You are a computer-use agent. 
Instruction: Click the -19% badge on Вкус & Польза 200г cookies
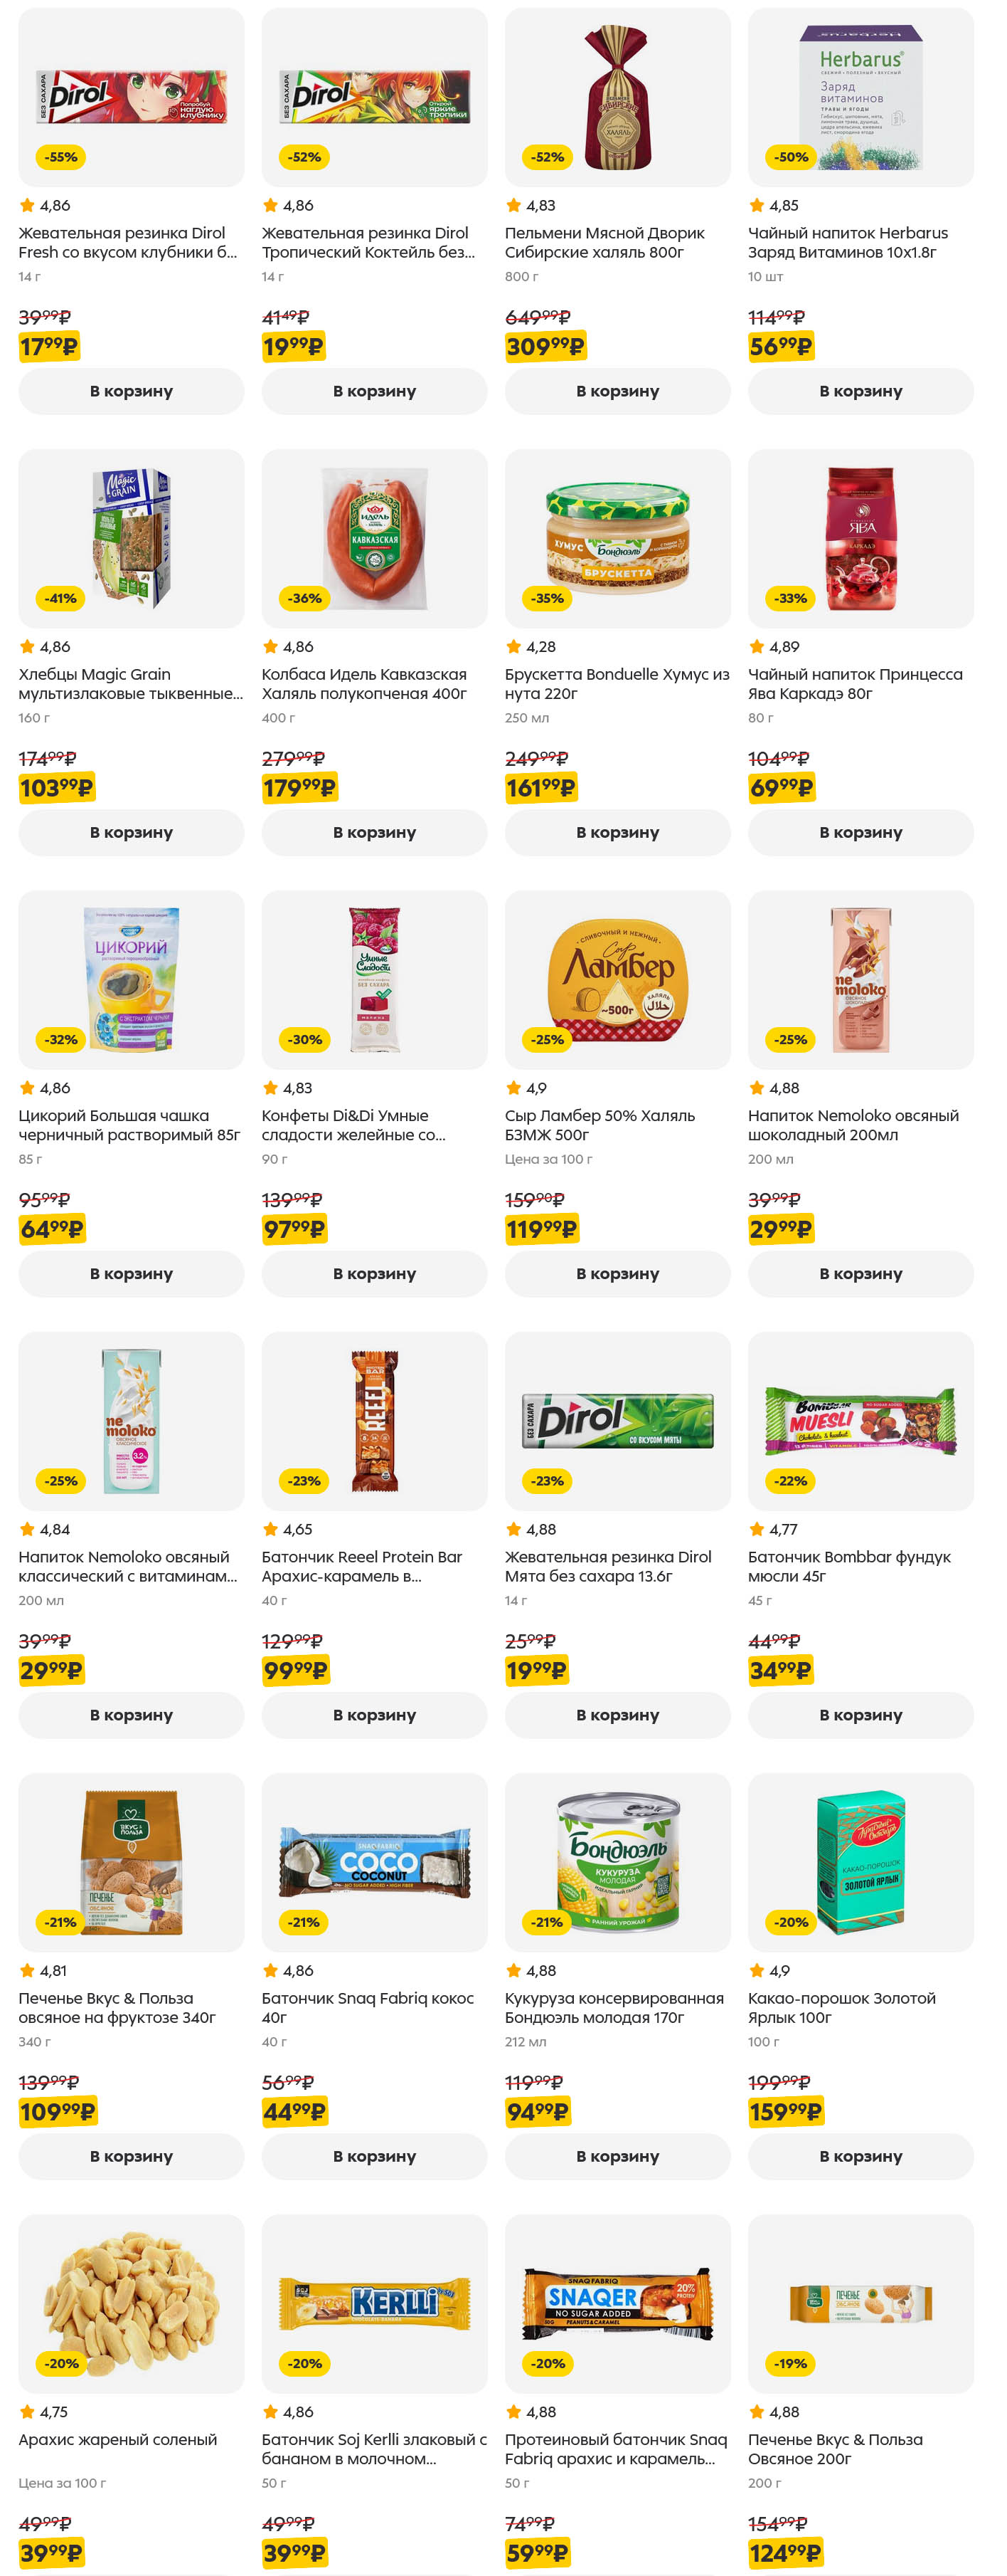pos(792,2363)
